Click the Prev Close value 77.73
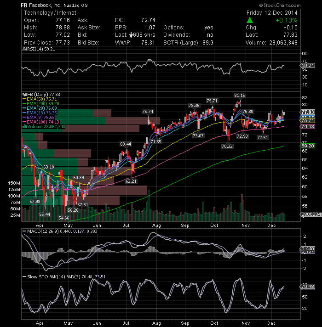This screenshot has width=322, height=327. 63,43
